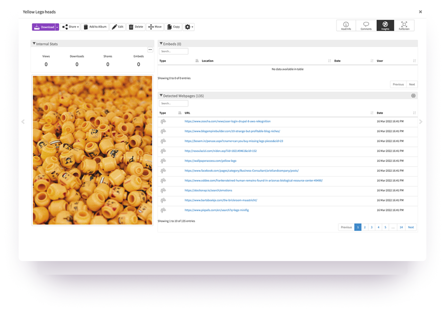Click type icon in facebook.com row
445x312 pixels.
(x=163, y=171)
